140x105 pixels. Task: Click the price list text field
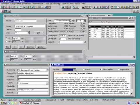[33, 90]
